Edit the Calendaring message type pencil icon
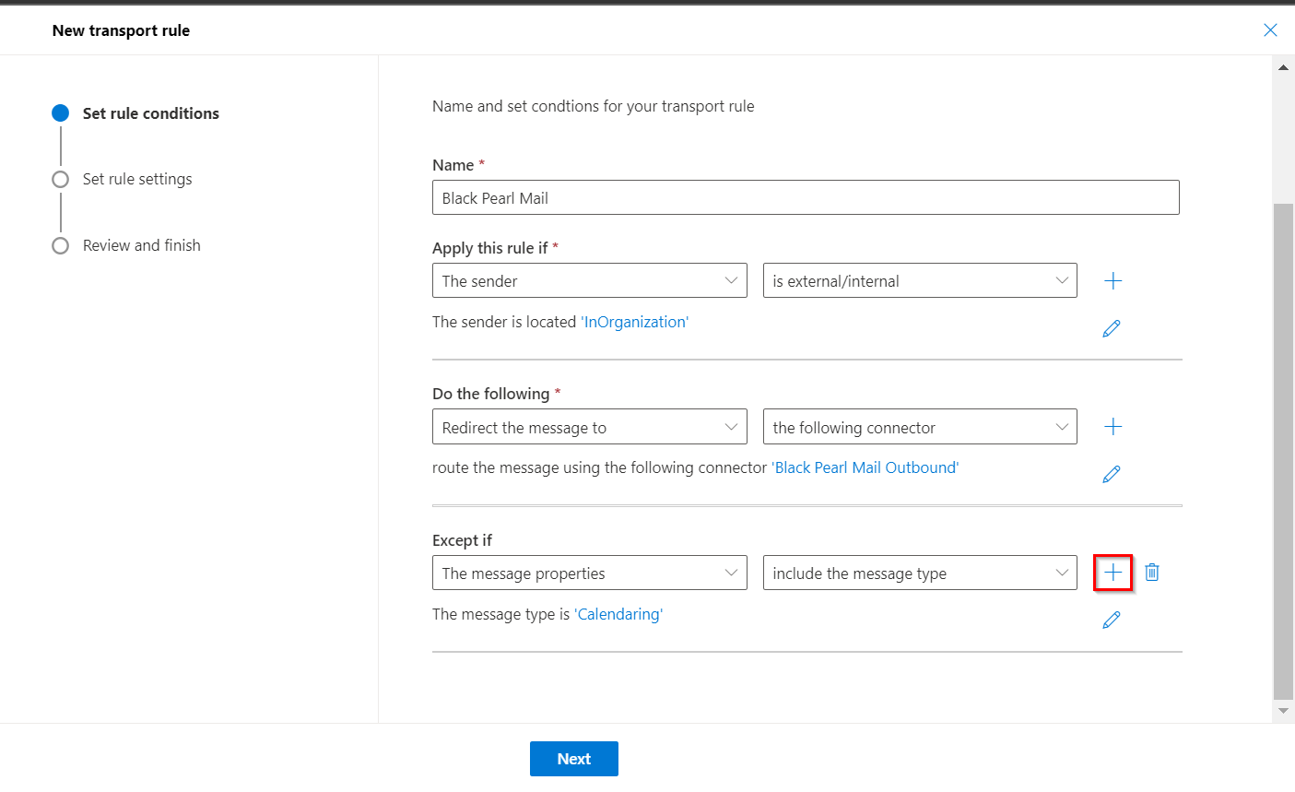 click(1112, 620)
